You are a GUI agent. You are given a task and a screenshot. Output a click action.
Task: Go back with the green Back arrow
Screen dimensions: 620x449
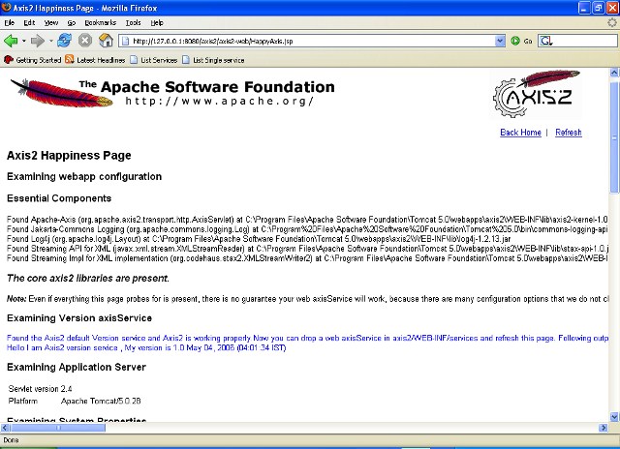[x=11, y=41]
